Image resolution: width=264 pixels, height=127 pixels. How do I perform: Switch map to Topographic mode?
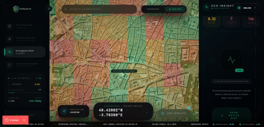153,9
